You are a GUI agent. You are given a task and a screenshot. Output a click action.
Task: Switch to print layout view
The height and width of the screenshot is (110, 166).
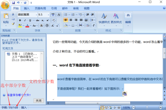click(x=103, y=108)
